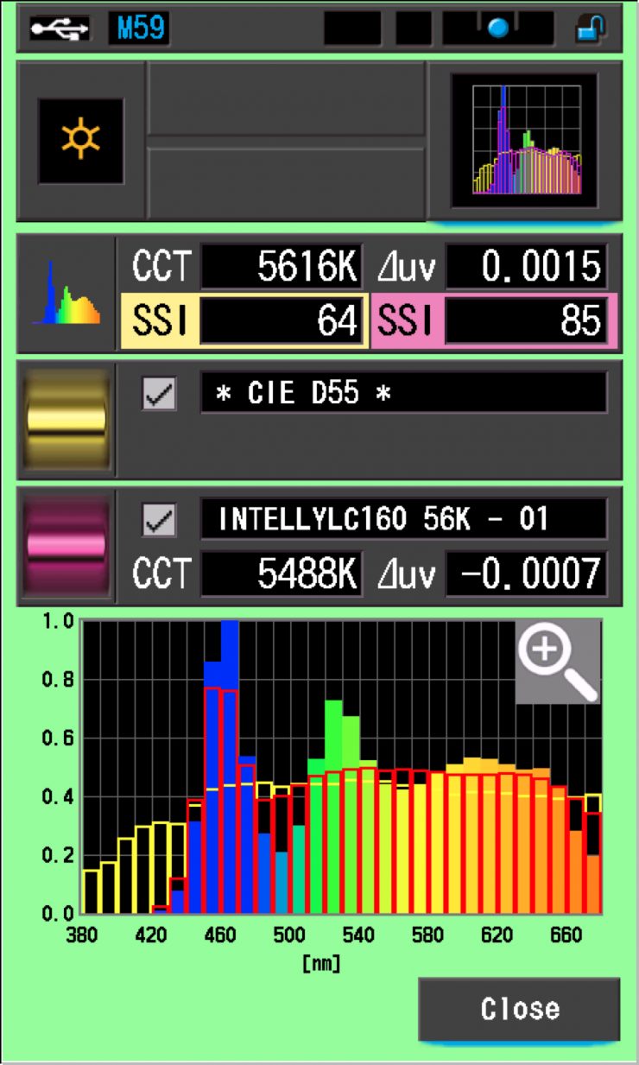The width and height of the screenshot is (639, 1065).
Task: Click the blue padlock lock icon
Action: (x=591, y=29)
